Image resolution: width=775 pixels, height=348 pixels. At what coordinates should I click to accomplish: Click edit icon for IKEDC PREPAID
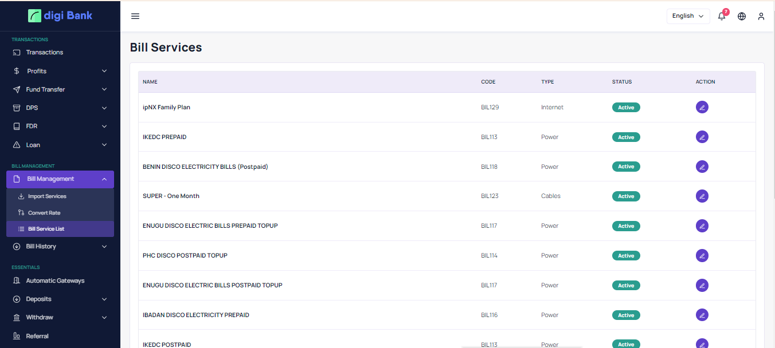click(x=702, y=137)
